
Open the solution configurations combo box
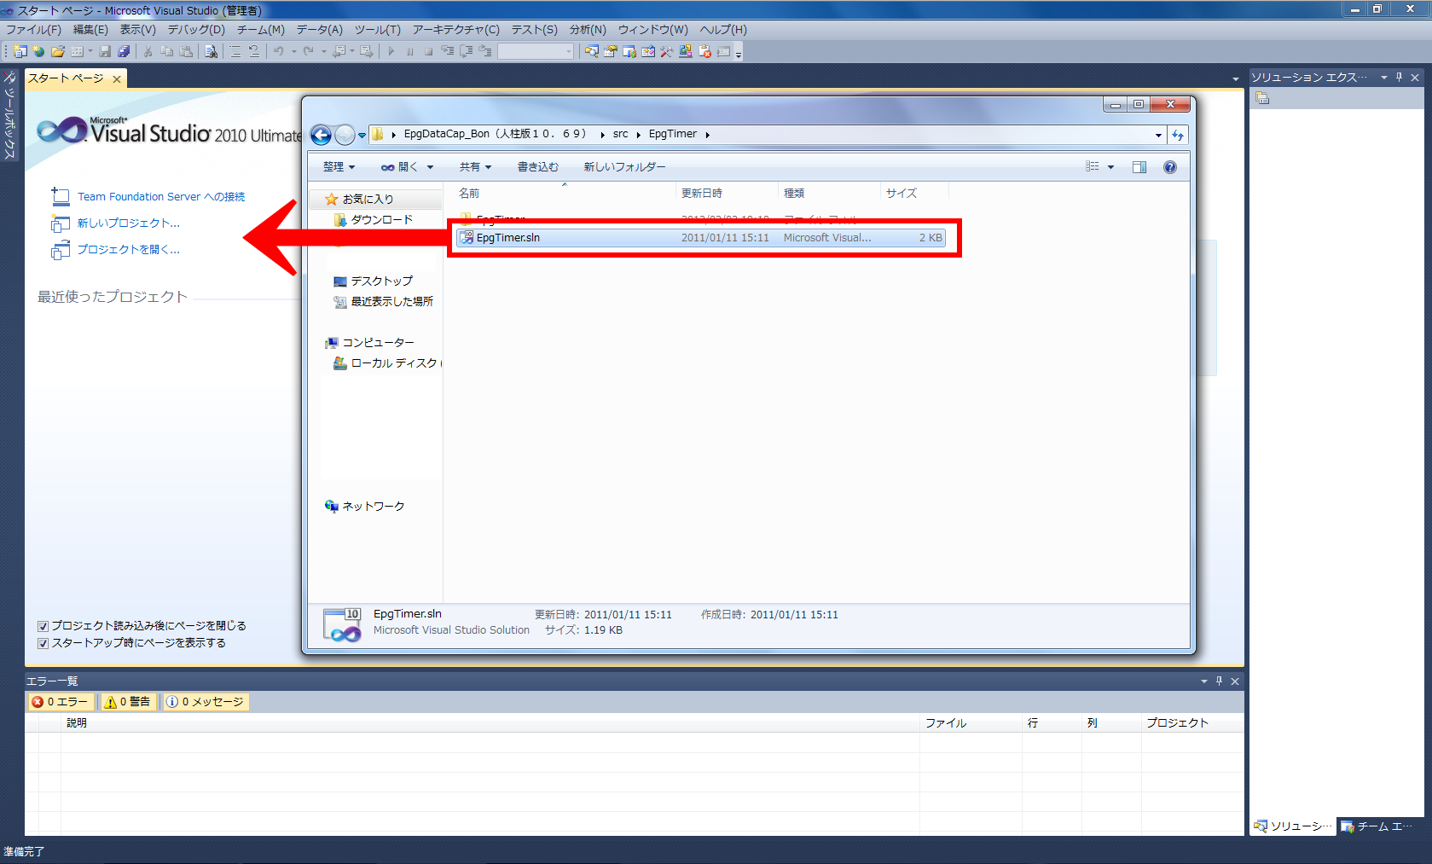click(x=536, y=51)
